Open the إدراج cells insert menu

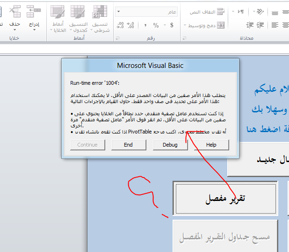(34, 18)
